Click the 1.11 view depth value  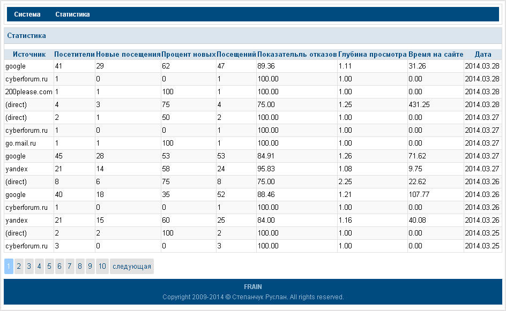345,66
